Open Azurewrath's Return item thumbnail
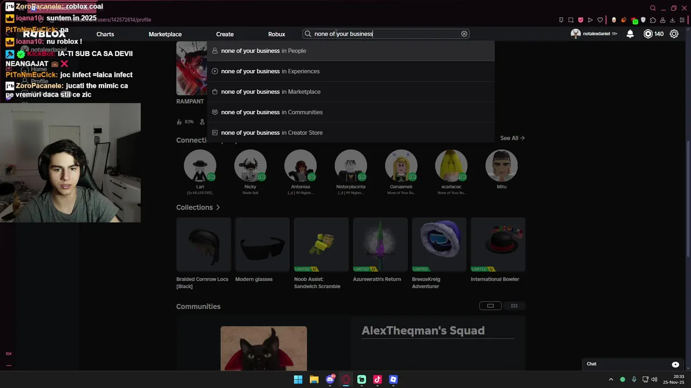 pos(380,245)
